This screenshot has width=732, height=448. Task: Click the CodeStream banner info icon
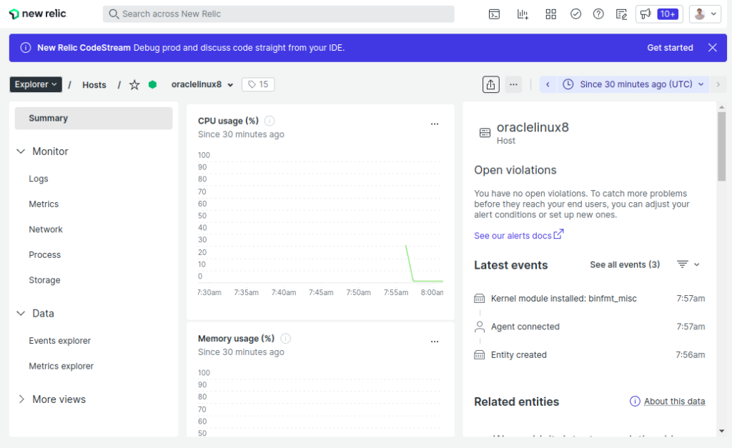[26, 48]
